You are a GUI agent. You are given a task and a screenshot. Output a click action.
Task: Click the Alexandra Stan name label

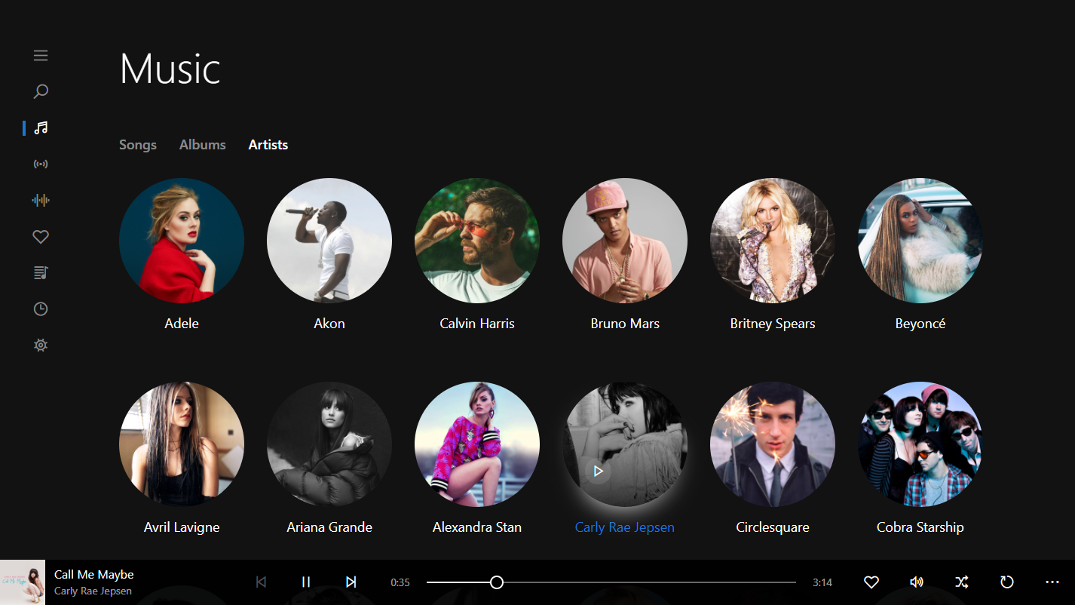click(477, 527)
